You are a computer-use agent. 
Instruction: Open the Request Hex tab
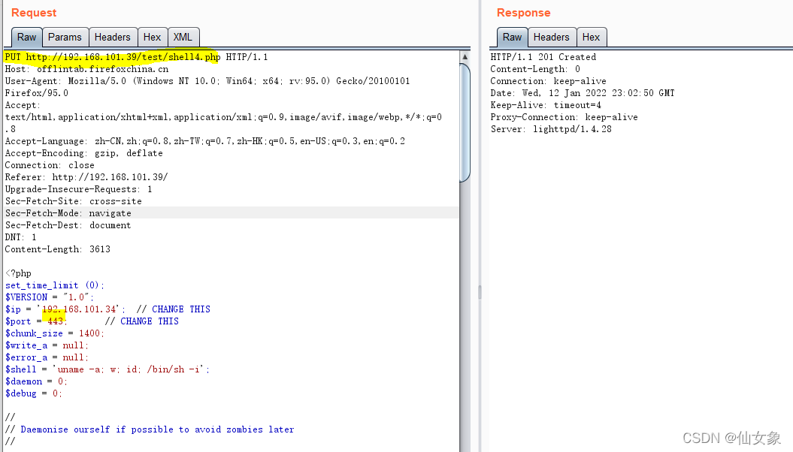click(152, 38)
